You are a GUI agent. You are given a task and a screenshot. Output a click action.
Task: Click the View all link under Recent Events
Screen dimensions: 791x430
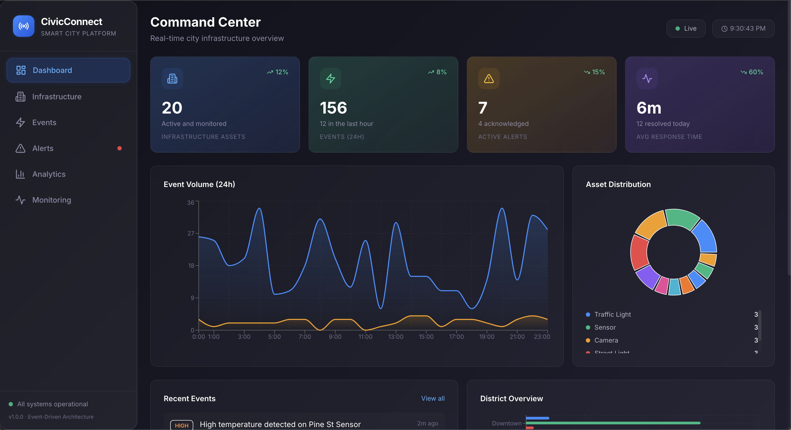coord(433,398)
